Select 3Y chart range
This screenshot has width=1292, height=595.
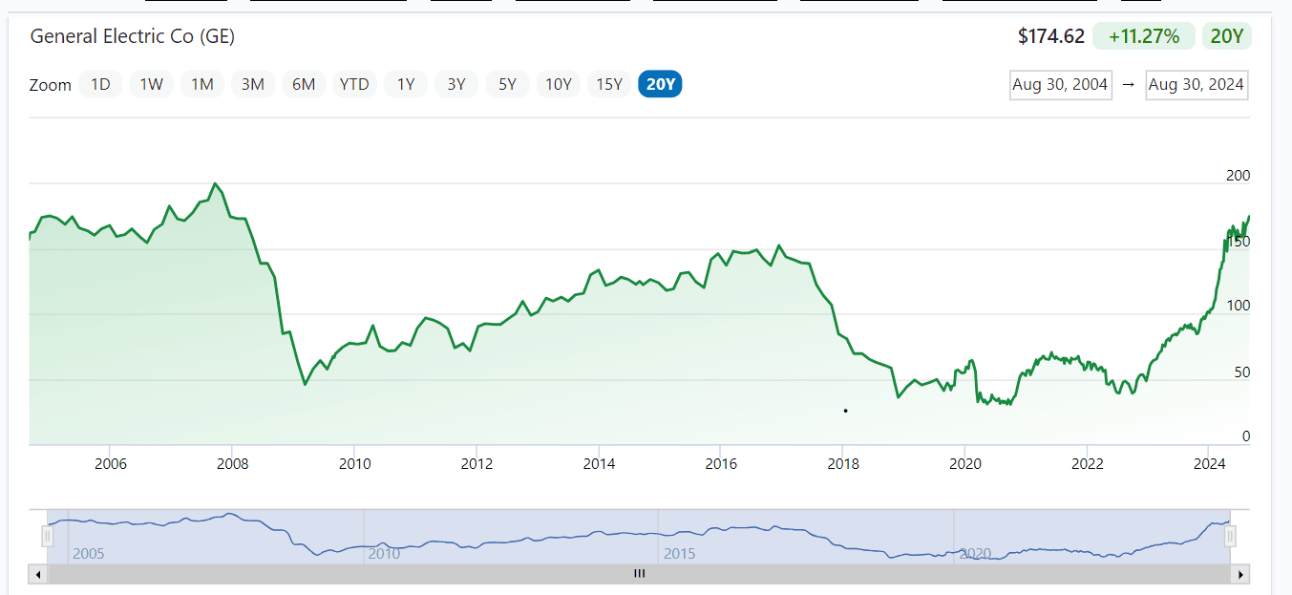pyautogui.click(x=456, y=85)
